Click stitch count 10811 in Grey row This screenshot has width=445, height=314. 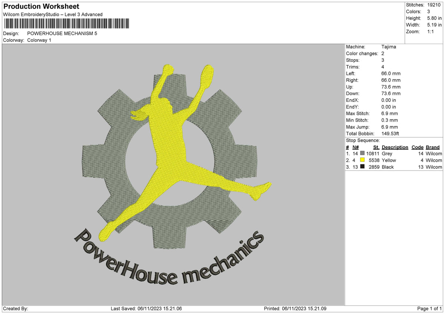pyautogui.click(x=373, y=153)
